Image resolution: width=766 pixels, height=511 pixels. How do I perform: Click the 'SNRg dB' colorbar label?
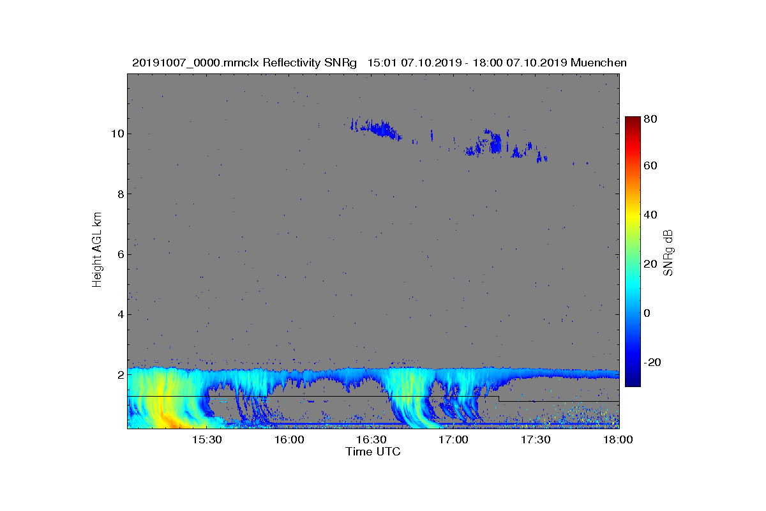(668, 252)
